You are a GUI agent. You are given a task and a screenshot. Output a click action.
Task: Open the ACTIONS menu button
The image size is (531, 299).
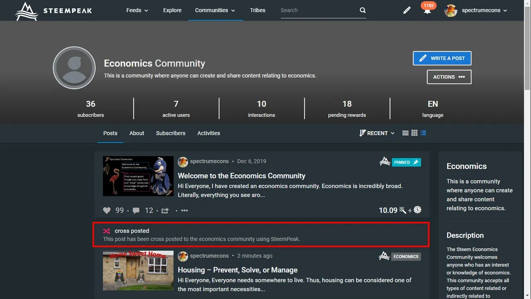click(449, 77)
